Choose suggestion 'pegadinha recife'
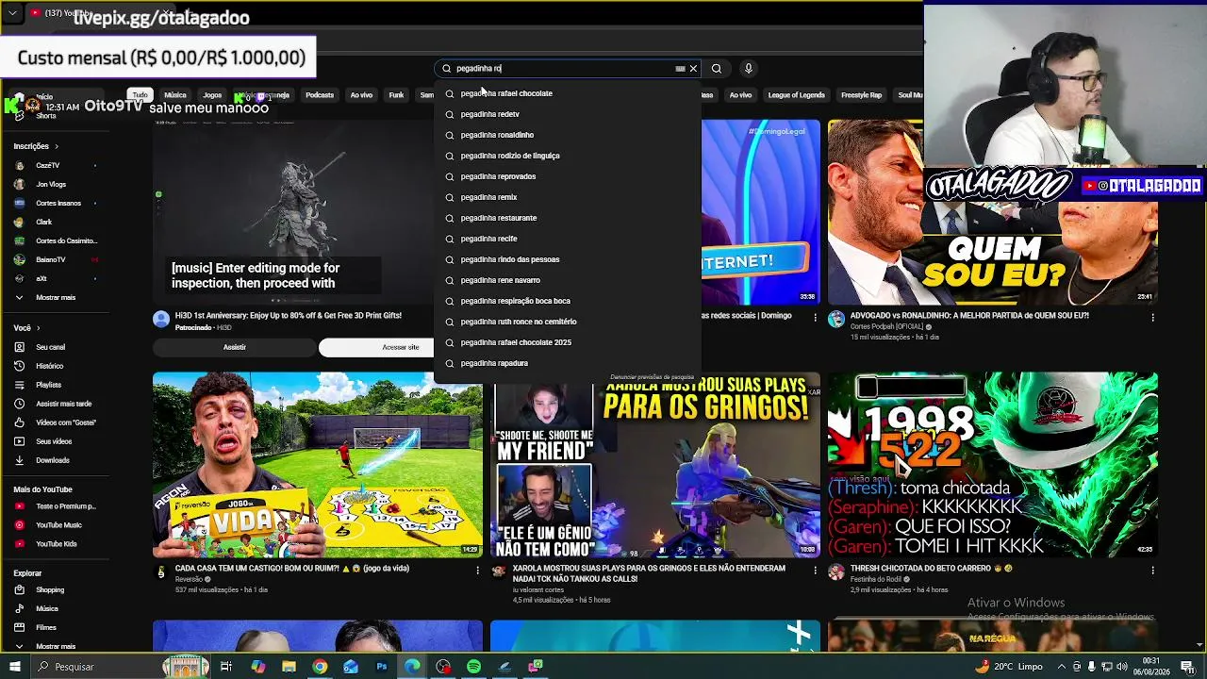1207x679 pixels. 568,239
